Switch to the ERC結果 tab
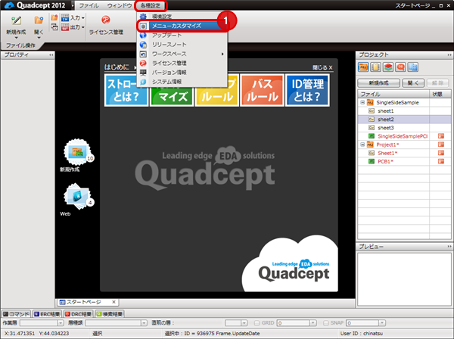This screenshot has width=454, height=339. (x=47, y=314)
